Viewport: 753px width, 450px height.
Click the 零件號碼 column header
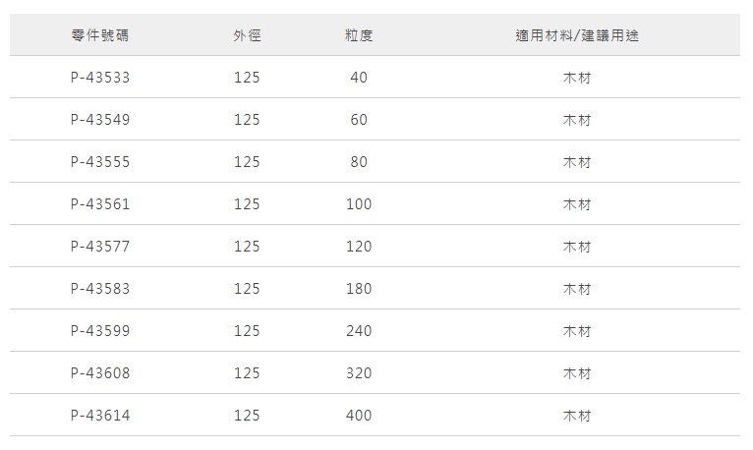(100, 35)
